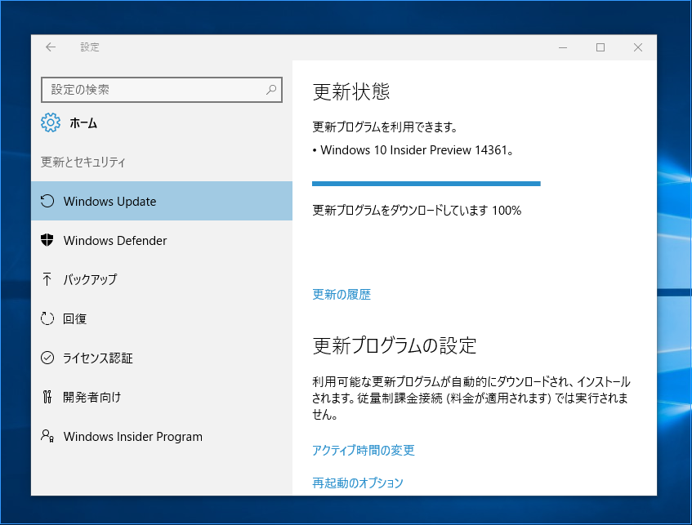The image size is (692, 525).
Task: Click the license activation checkmark icon
Action: 47,358
